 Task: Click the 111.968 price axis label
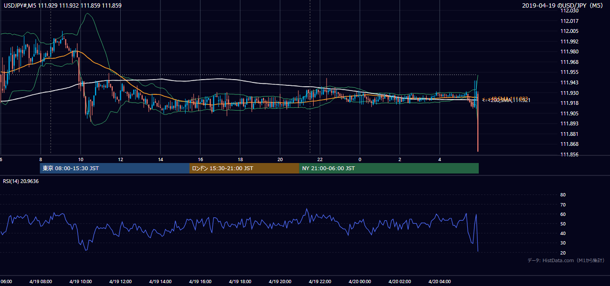click(x=570, y=62)
